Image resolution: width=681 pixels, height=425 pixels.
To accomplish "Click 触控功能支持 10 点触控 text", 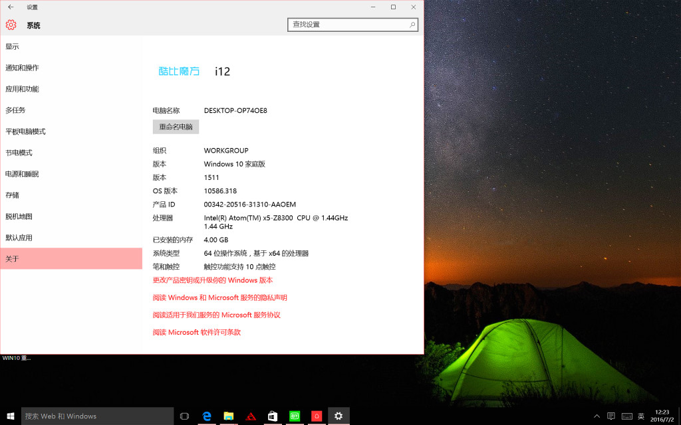I will [239, 267].
